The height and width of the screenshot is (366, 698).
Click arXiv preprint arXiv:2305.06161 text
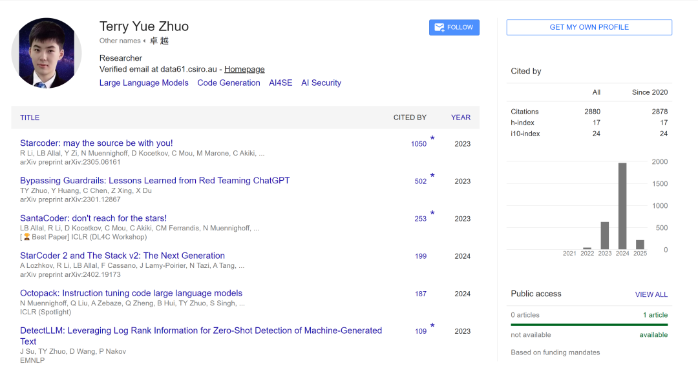click(70, 162)
